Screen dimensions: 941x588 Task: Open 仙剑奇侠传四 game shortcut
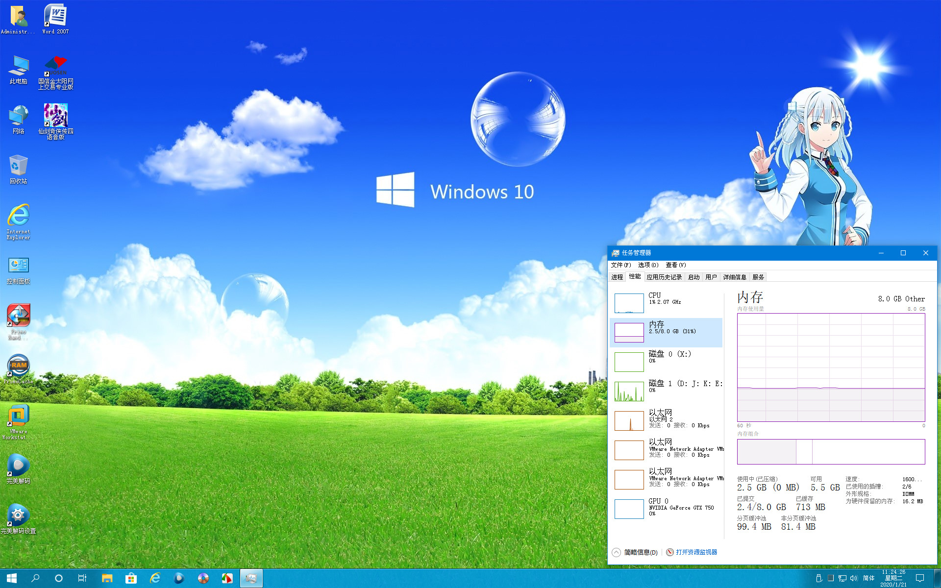click(56, 122)
